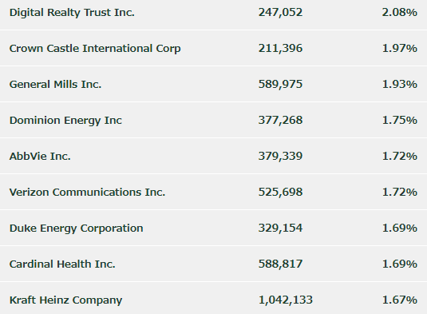The height and width of the screenshot is (314, 427).
Task: Click the AbbVie Inc. company name
Action: (x=40, y=156)
